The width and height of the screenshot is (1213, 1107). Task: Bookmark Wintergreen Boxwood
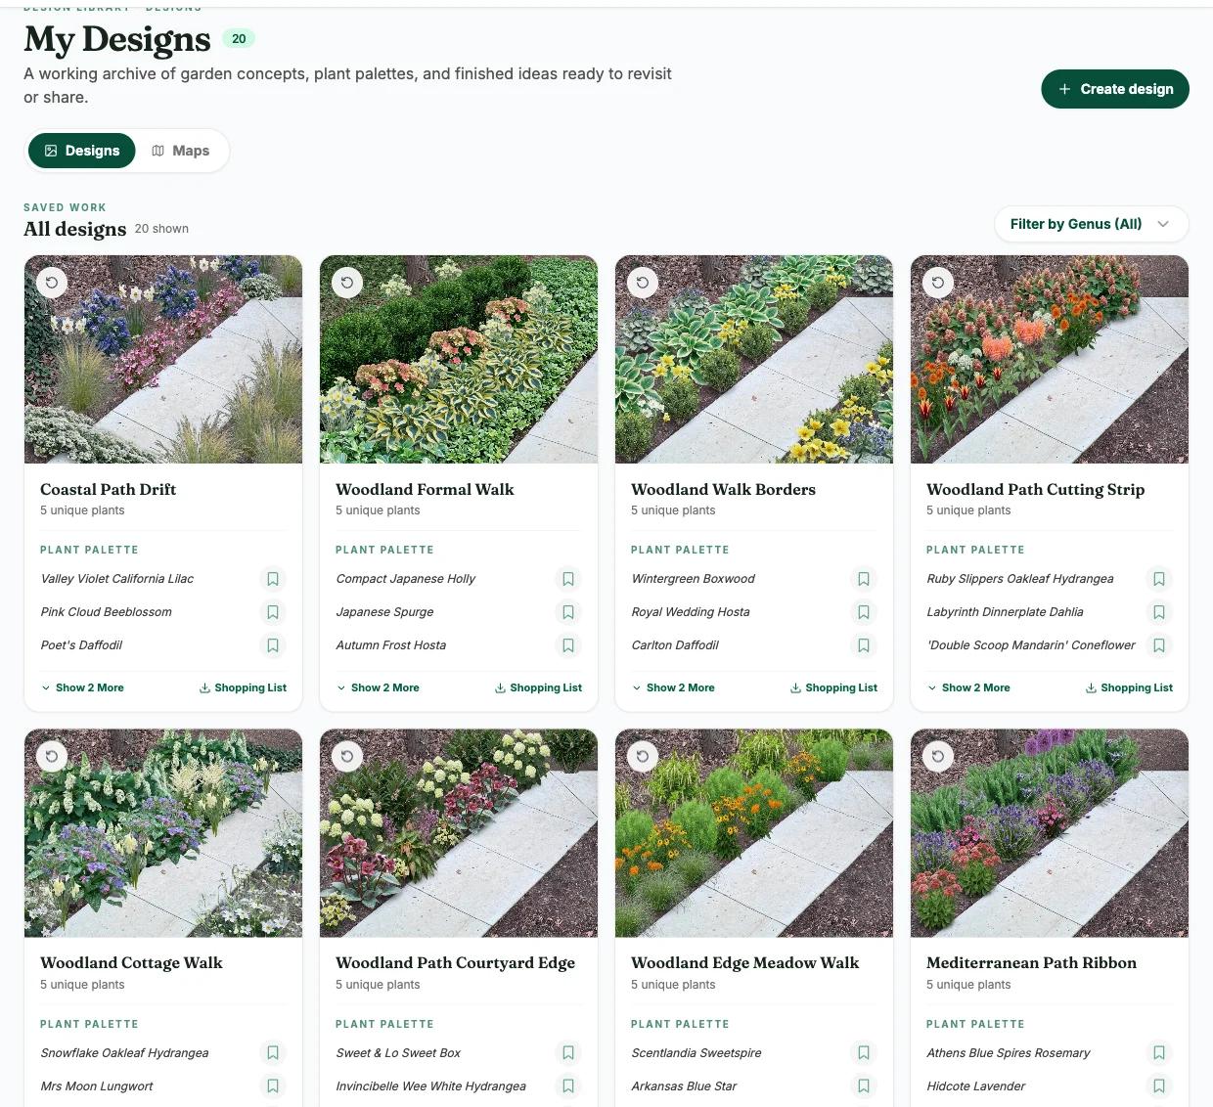(864, 579)
